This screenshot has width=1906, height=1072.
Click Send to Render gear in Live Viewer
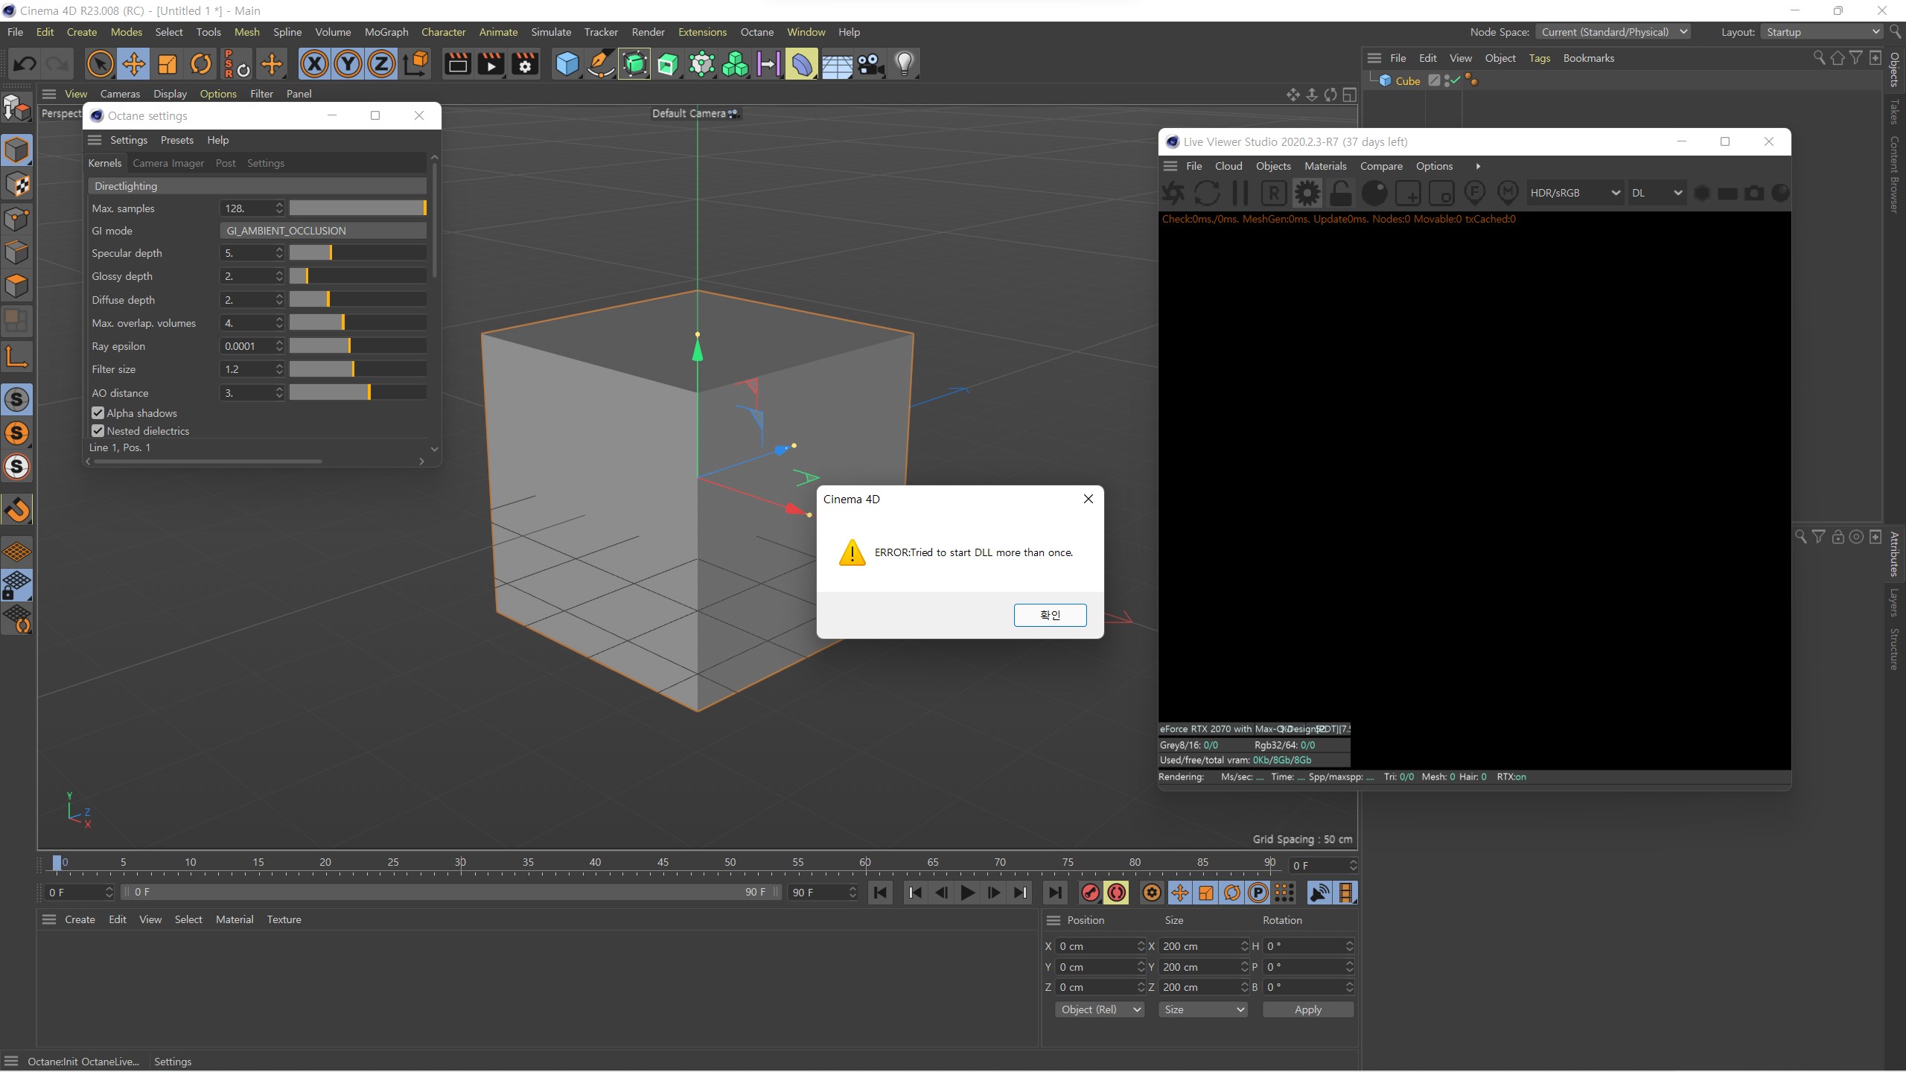1173,193
